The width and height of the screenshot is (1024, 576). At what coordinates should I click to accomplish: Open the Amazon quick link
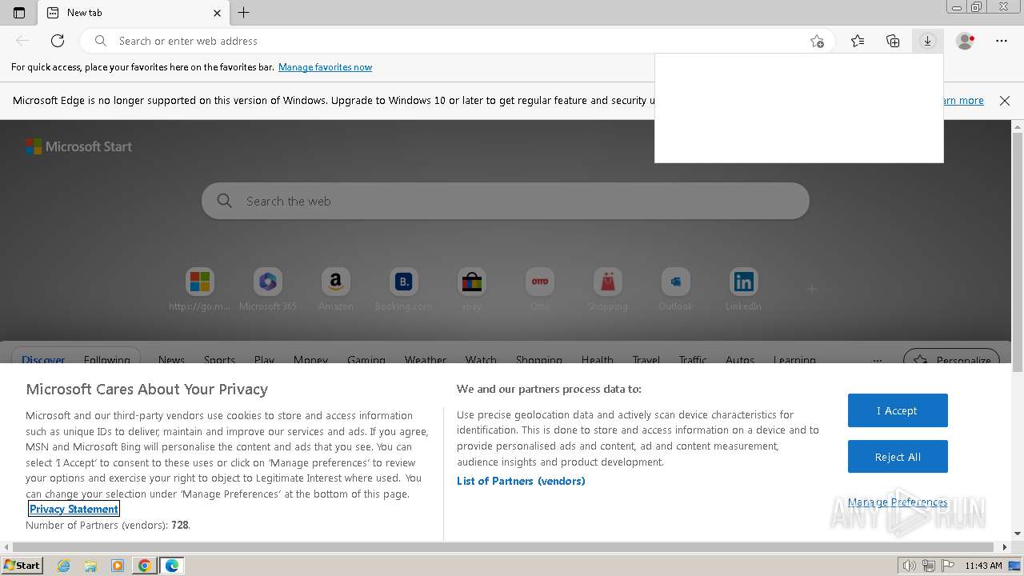(336, 282)
